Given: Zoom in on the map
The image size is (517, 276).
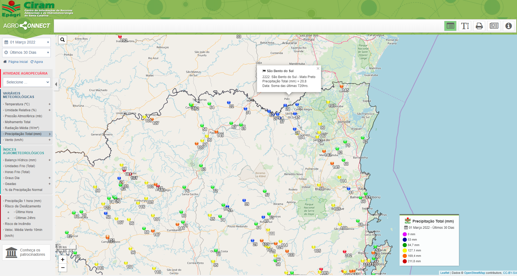Looking at the screenshot, I should point(63,260).
